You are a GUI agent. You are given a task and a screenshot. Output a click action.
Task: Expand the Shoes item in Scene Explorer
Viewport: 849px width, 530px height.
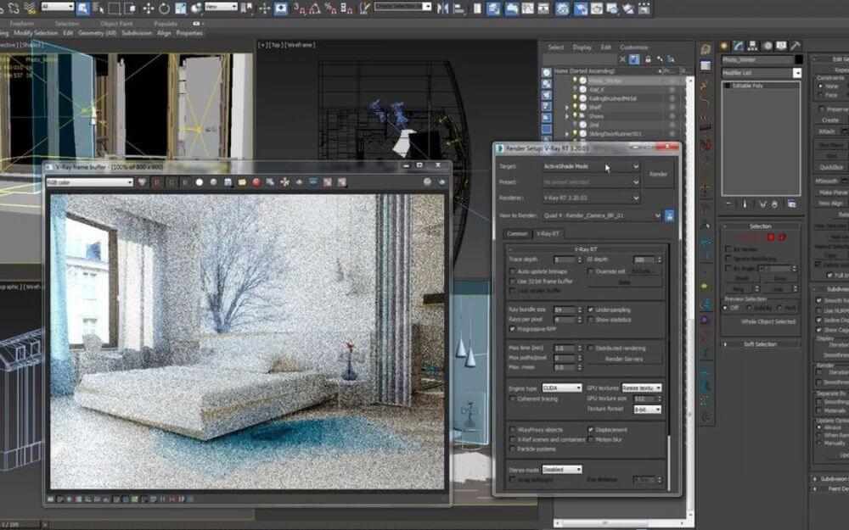click(x=567, y=116)
